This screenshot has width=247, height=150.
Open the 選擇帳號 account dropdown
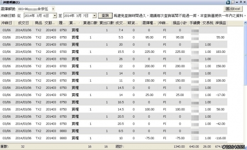pos(53,9)
